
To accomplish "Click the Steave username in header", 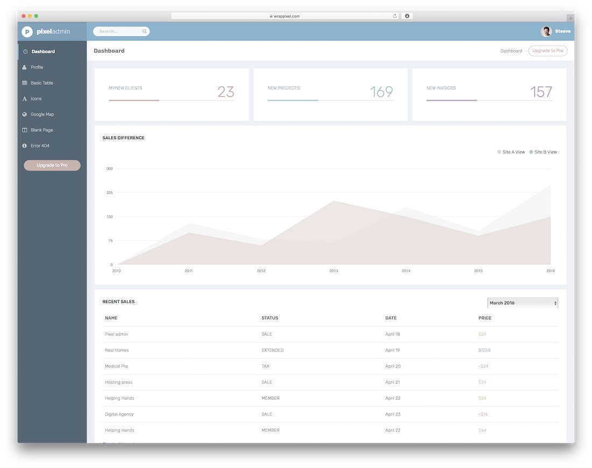I will (x=562, y=31).
